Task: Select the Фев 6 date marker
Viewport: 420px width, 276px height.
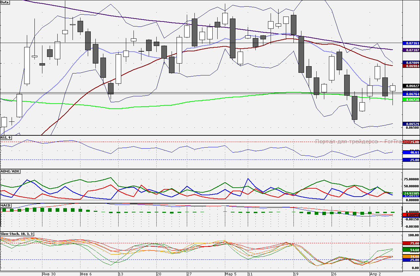Action: coord(86,274)
